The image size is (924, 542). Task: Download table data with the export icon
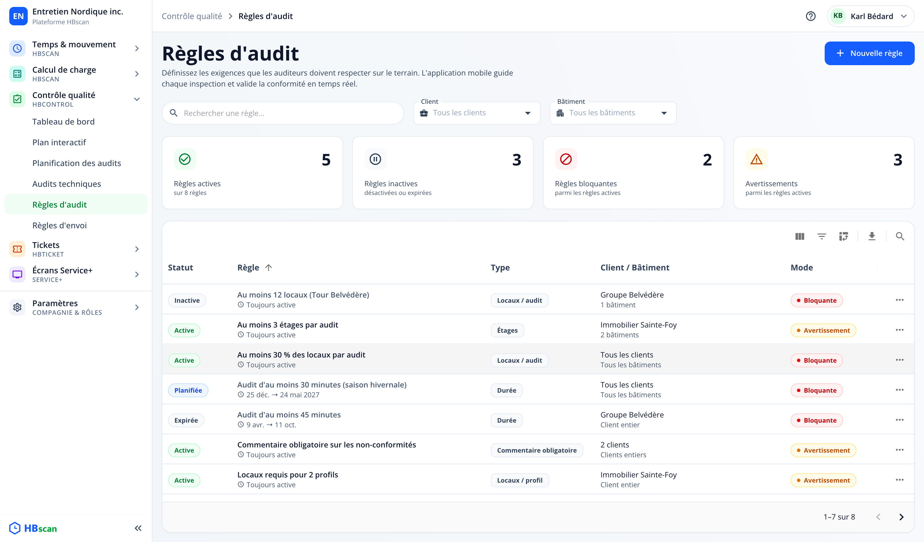pyautogui.click(x=872, y=236)
